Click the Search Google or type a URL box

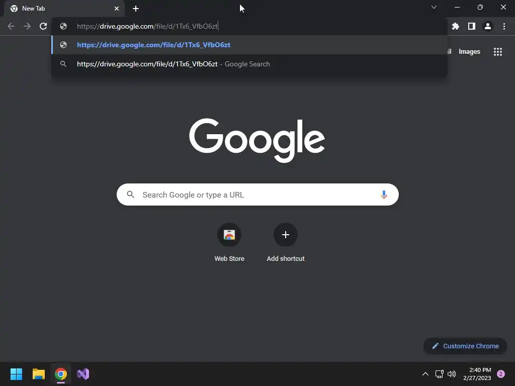pyautogui.click(x=257, y=195)
